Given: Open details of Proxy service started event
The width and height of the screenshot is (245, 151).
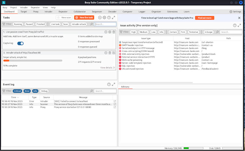Looking at the screenshot, I should [115, 107].
